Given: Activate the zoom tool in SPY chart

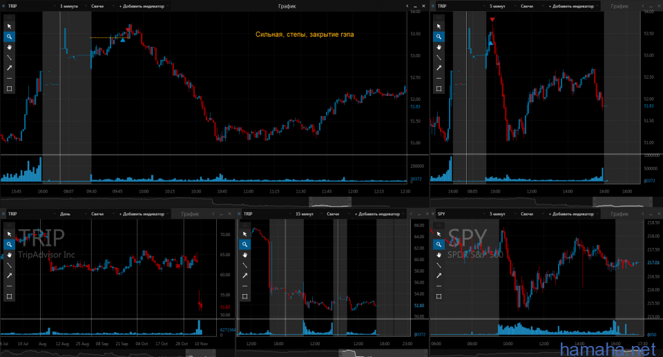Looking at the screenshot, I should click(x=439, y=244).
